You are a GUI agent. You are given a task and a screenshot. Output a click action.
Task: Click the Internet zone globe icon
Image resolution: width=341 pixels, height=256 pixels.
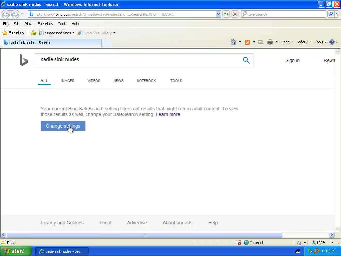[246, 243]
